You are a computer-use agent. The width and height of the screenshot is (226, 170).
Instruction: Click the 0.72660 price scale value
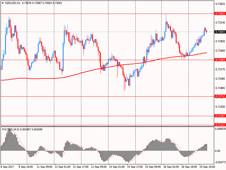tap(220, 51)
